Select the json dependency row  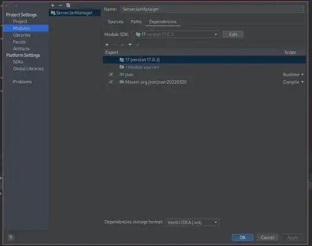click(205, 74)
